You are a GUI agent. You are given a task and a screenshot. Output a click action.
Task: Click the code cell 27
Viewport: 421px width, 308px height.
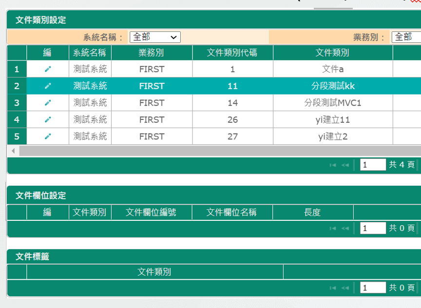coord(232,136)
